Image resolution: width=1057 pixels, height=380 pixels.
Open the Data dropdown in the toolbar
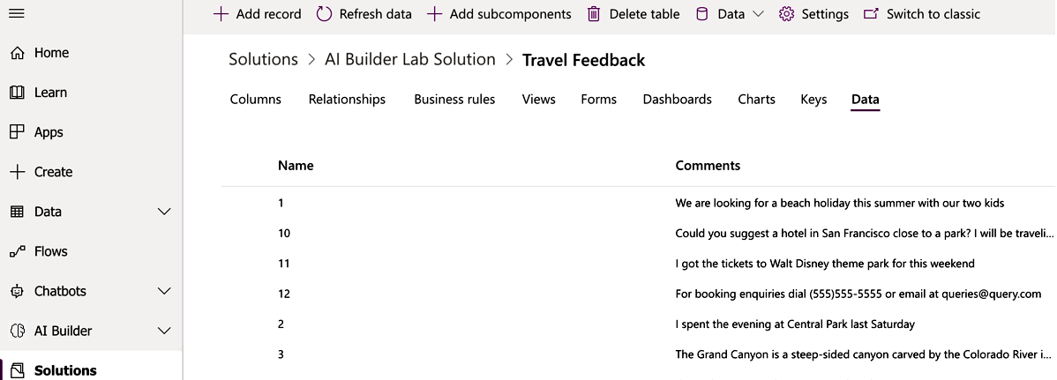coord(730,14)
